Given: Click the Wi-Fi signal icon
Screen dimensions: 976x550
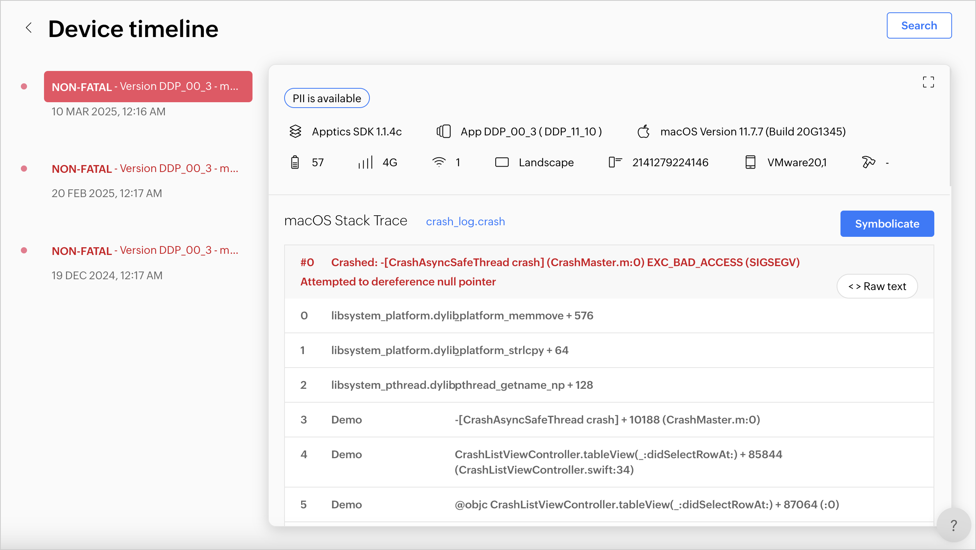Looking at the screenshot, I should (x=439, y=162).
